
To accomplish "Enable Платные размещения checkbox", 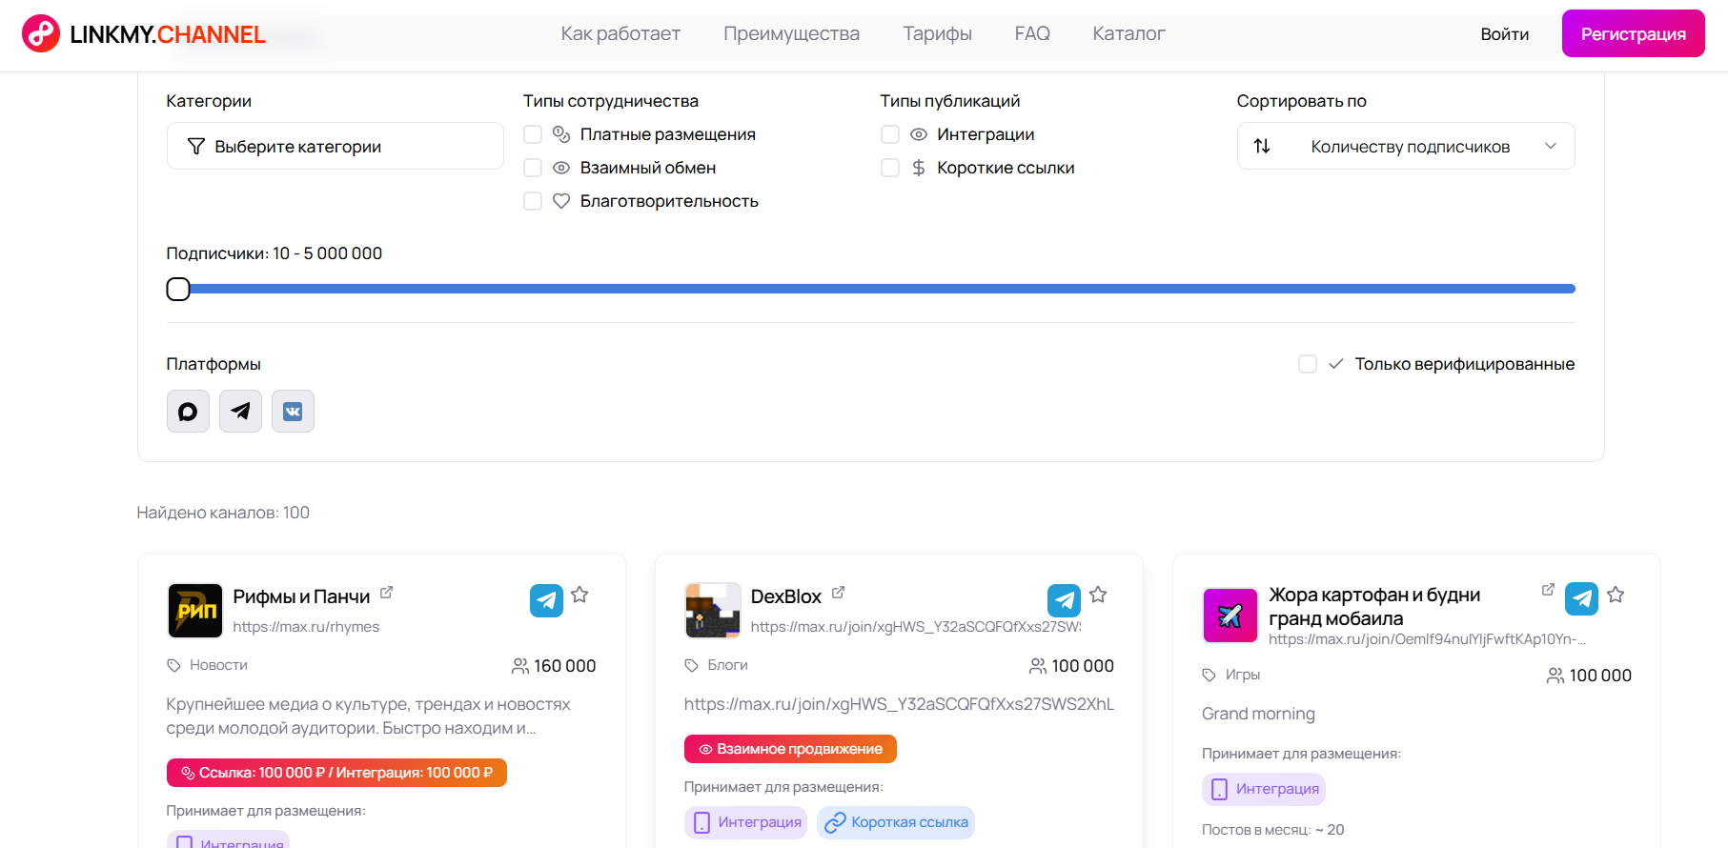I will (533, 134).
